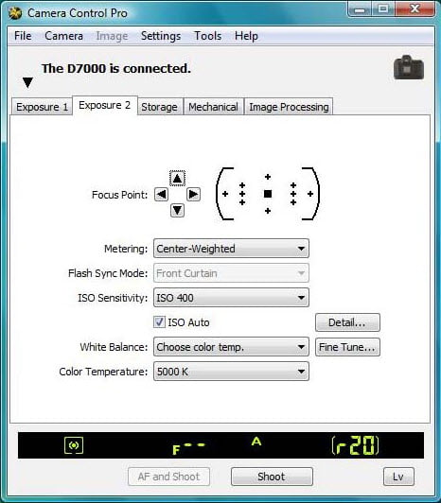Start live view with Lv button
This screenshot has width=441, height=503.
coord(398,477)
